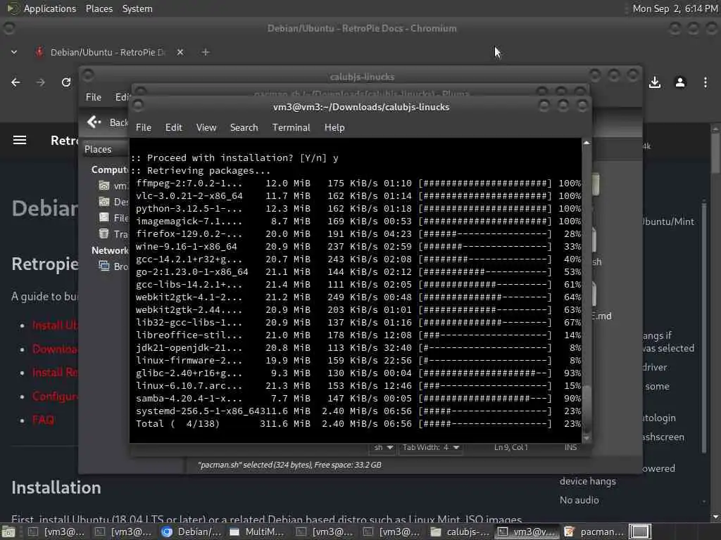This screenshot has width=721, height=540.
Task: Click 'pacman.sh selected' status text
Action: 289,465
